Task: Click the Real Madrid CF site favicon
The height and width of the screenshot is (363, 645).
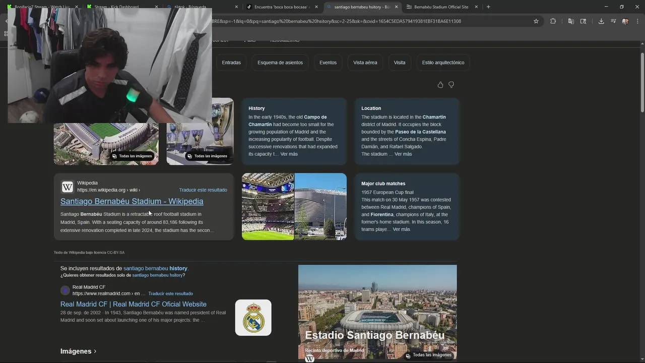Action: click(x=65, y=290)
